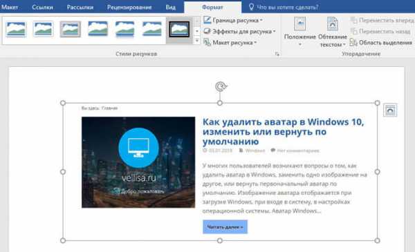The height and width of the screenshot is (252, 415).
Task: Click the bottom-left image resize handle
Action: pyautogui.click(x=63, y=241)
